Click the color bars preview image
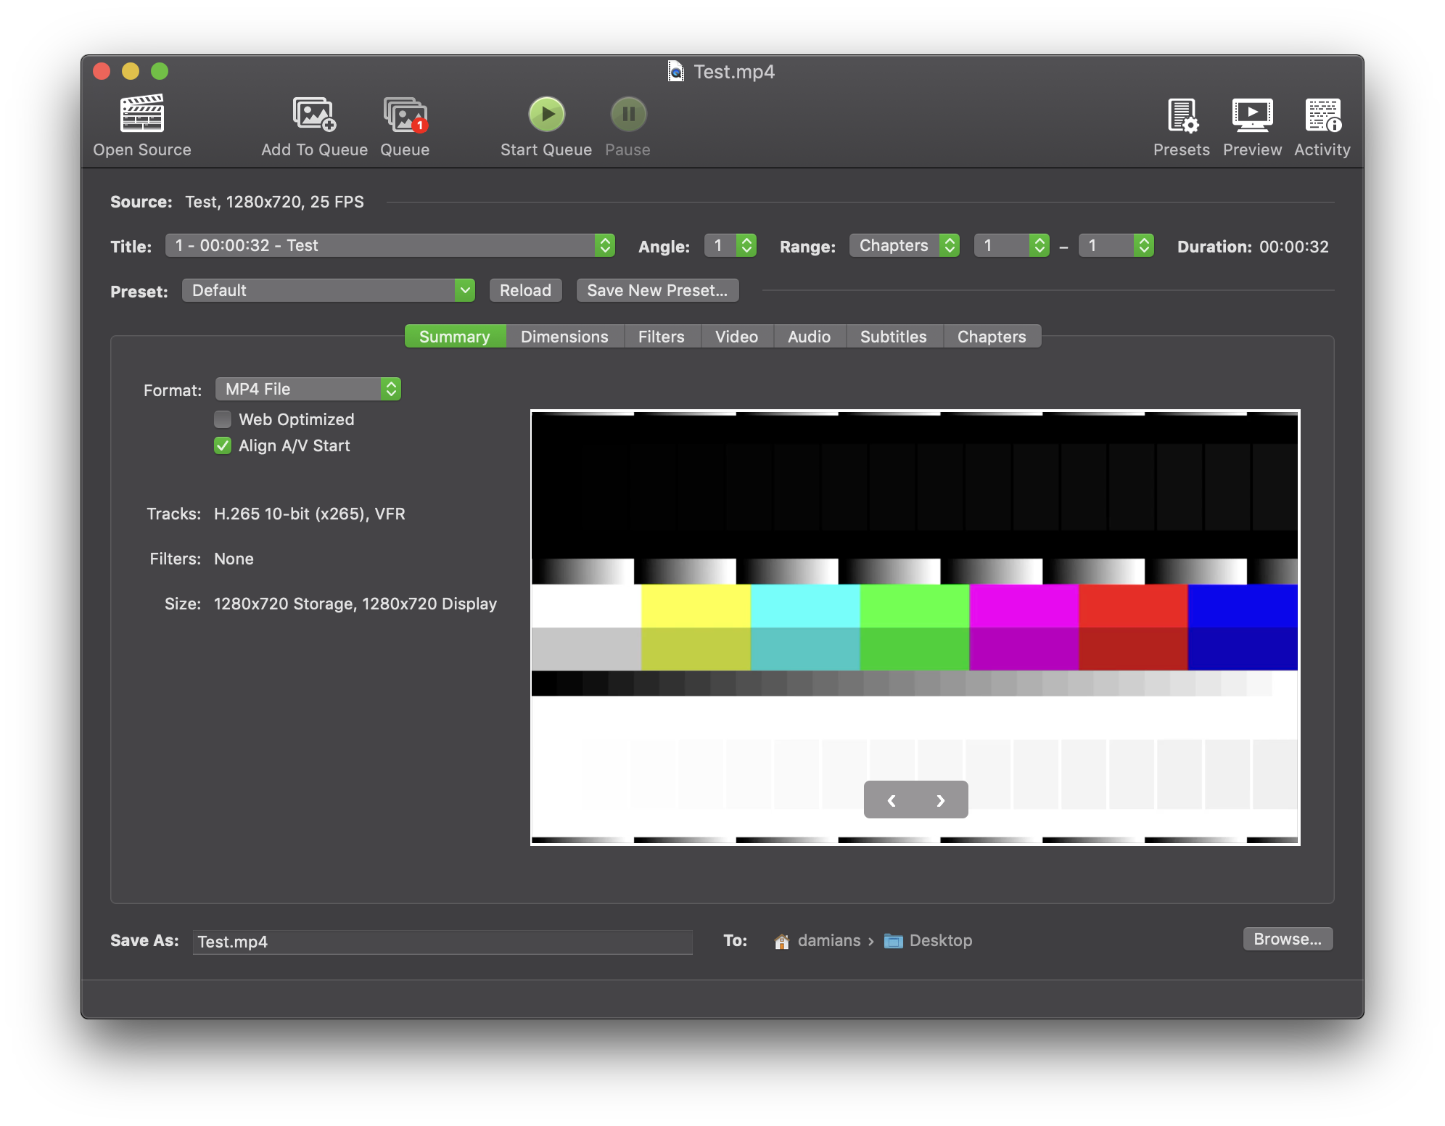1445x1126 pixels. tap(915, 628)
